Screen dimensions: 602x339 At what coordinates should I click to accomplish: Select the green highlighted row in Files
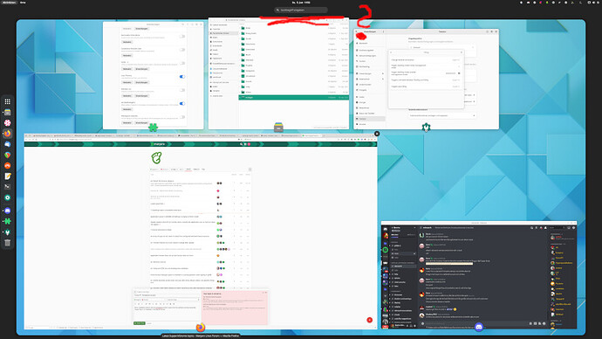click(x=294, y=98)
